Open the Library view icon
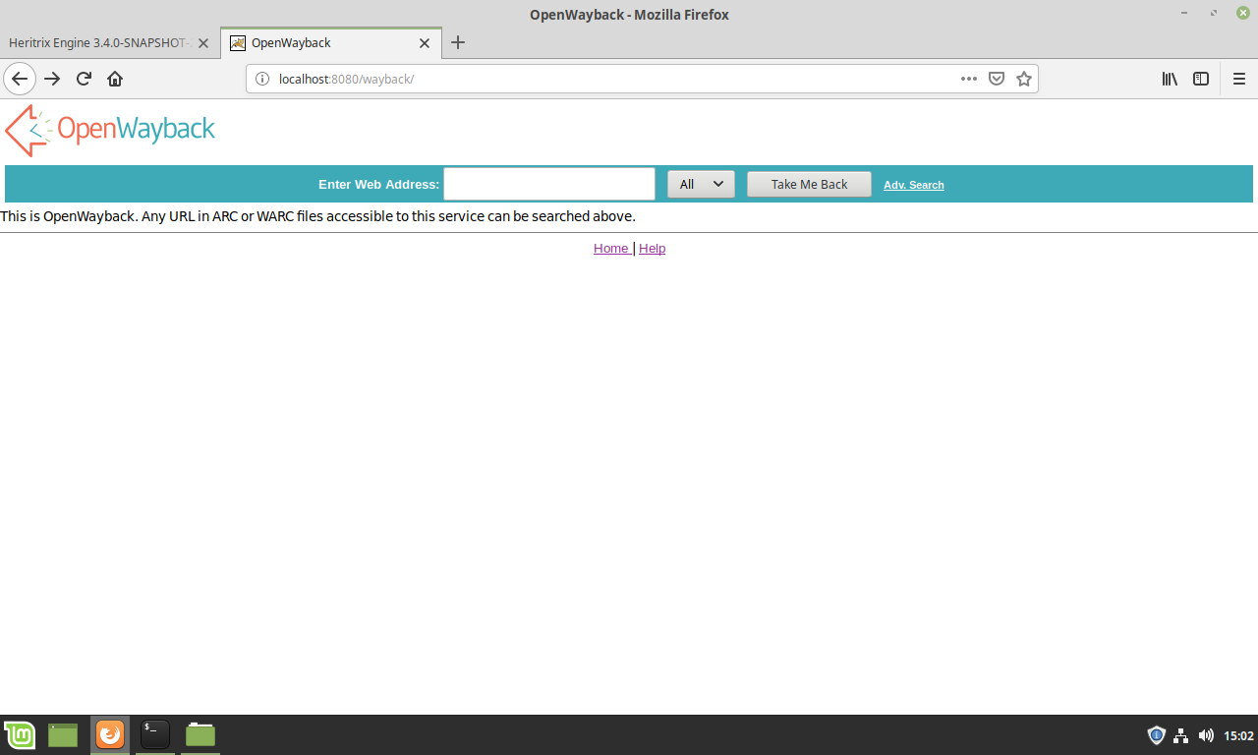This screenshot has width=1258, height=755. point(1170,79)
